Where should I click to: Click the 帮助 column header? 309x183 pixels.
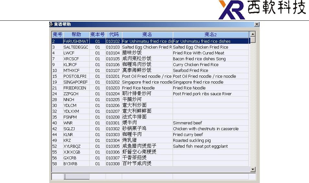pos(76,34)
